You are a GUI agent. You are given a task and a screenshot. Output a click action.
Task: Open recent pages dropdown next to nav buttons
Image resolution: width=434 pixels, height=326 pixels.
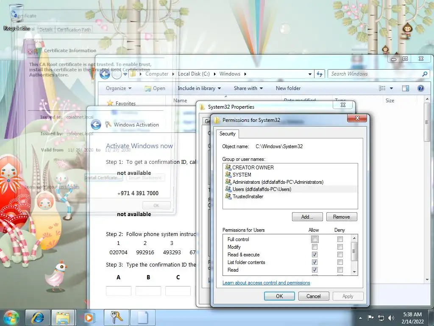(x=125, y=74)
